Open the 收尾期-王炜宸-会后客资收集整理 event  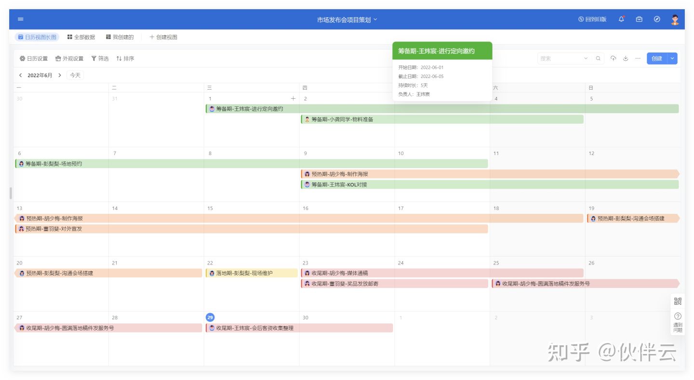pyautogui.click(x=299, y=328)
